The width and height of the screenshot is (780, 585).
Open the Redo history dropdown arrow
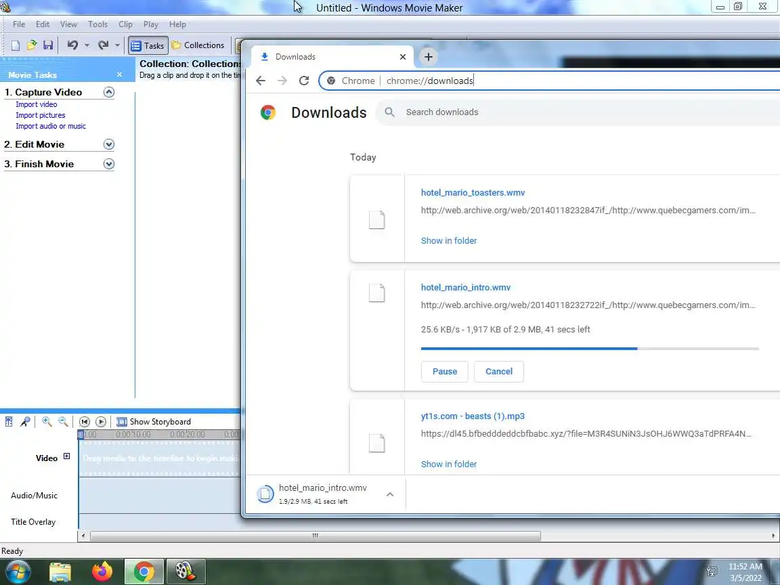click(117, 45)
